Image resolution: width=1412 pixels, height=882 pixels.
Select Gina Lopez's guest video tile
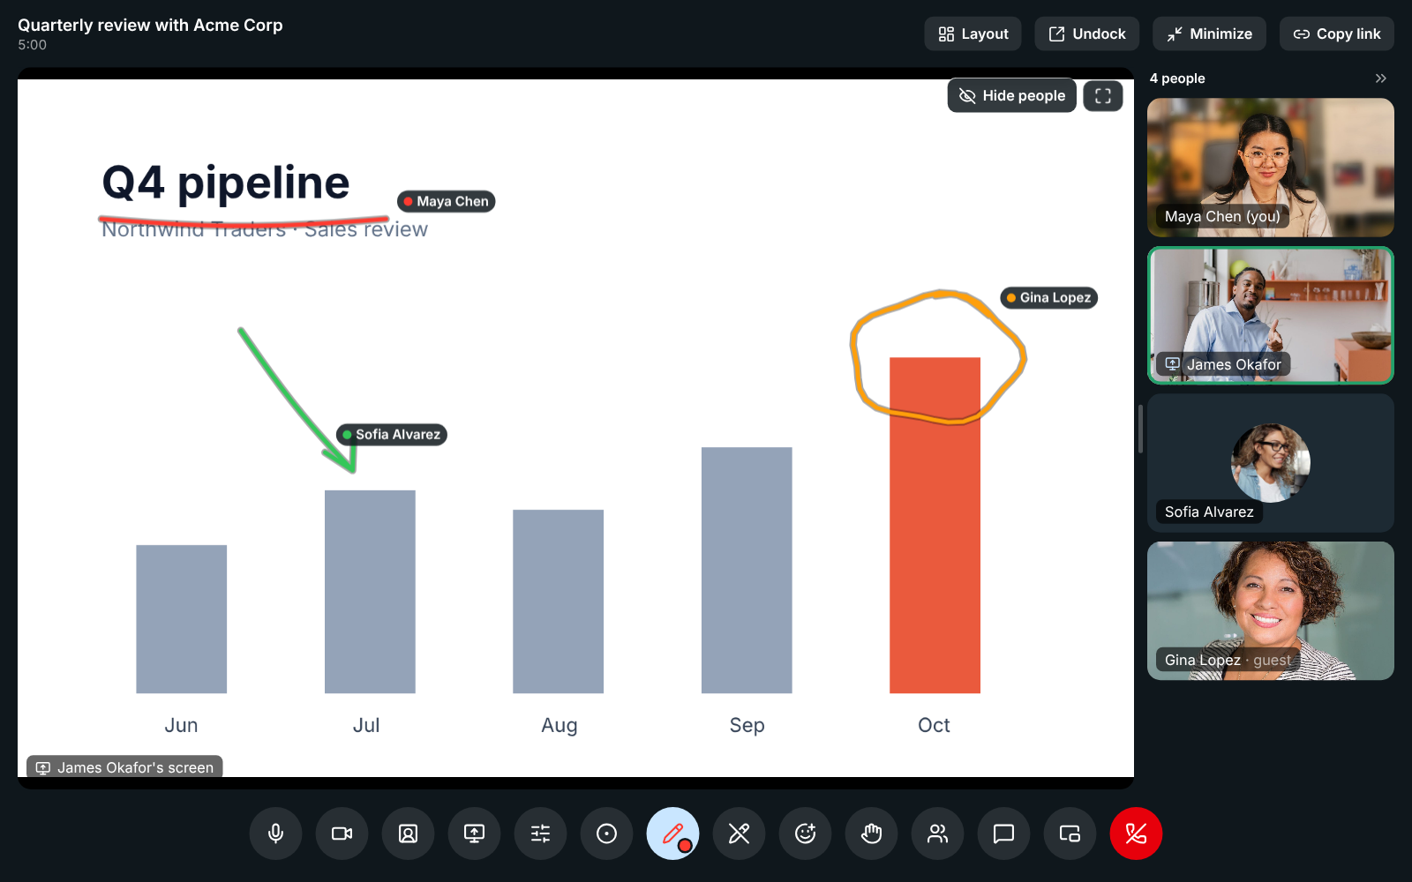pyautogui.click(x=1271, y=610)
